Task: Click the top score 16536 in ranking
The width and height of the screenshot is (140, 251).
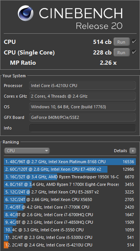Action: point(128,162)
